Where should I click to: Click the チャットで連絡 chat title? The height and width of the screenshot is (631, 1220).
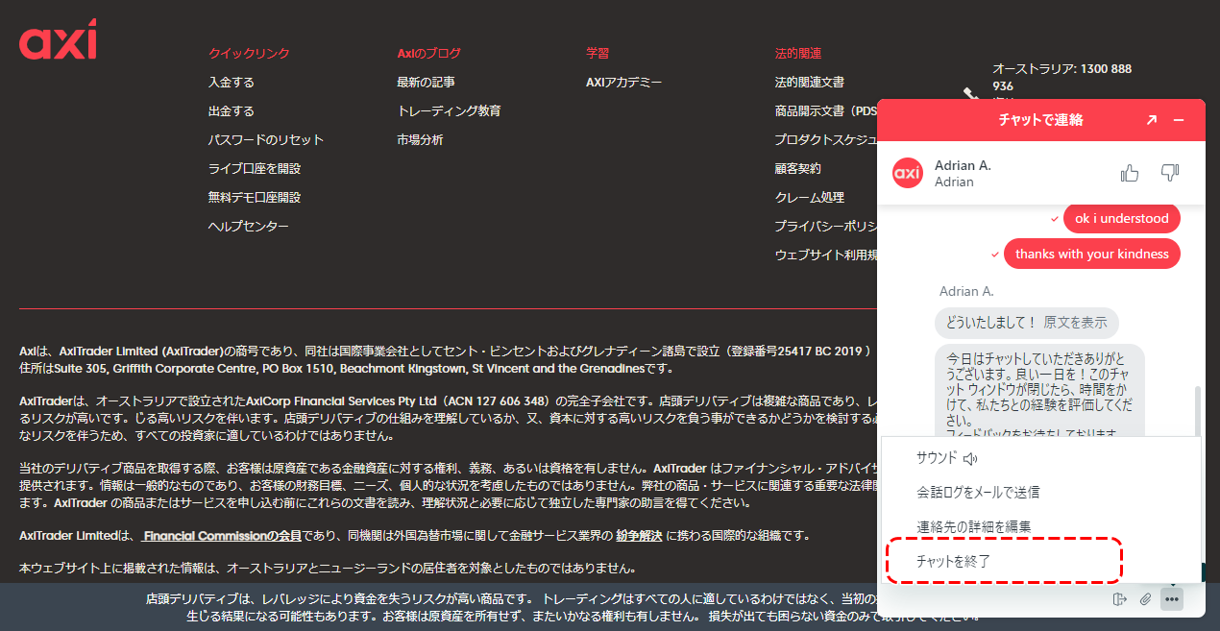coord(1041,120)
